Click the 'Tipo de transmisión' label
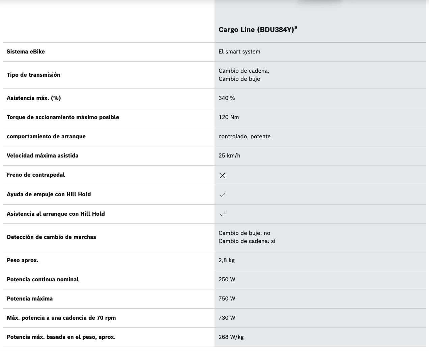Image resolution: width=429 pixels, height=351 pixels. (x=33, y=75)
